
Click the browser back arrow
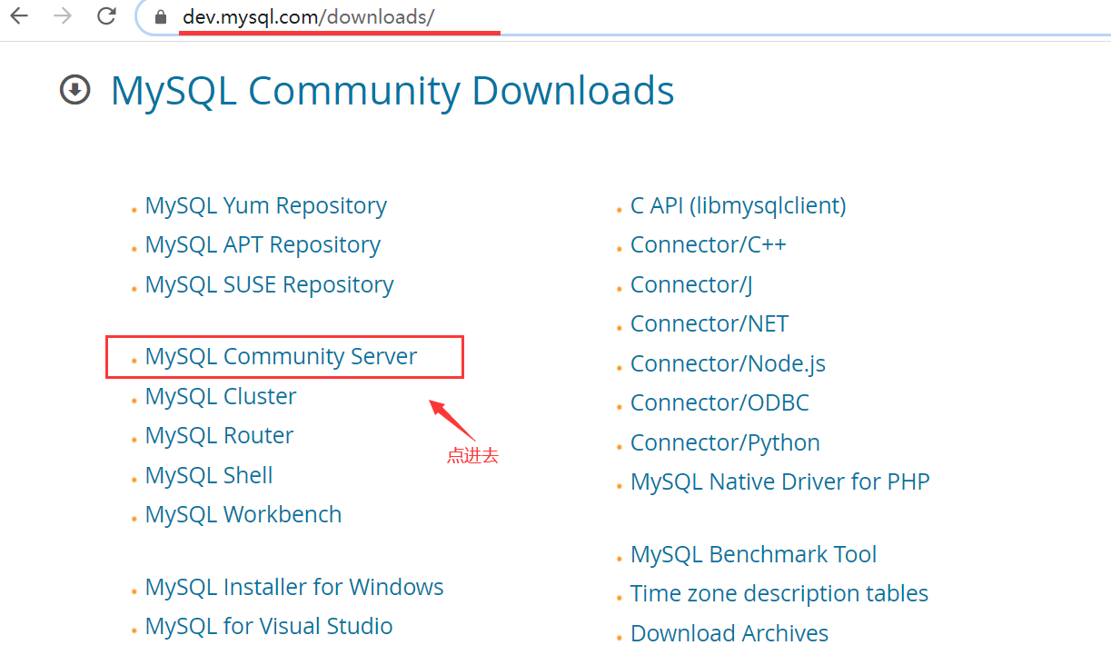18,16
